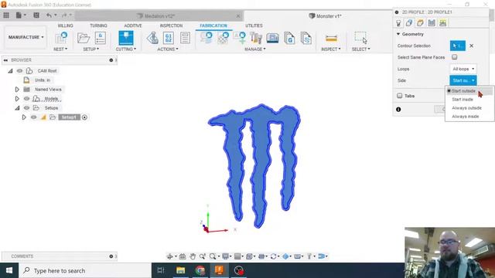Open the tool library icon in Manage
This screenshot has height=278, width=495.
pos(256,38)
